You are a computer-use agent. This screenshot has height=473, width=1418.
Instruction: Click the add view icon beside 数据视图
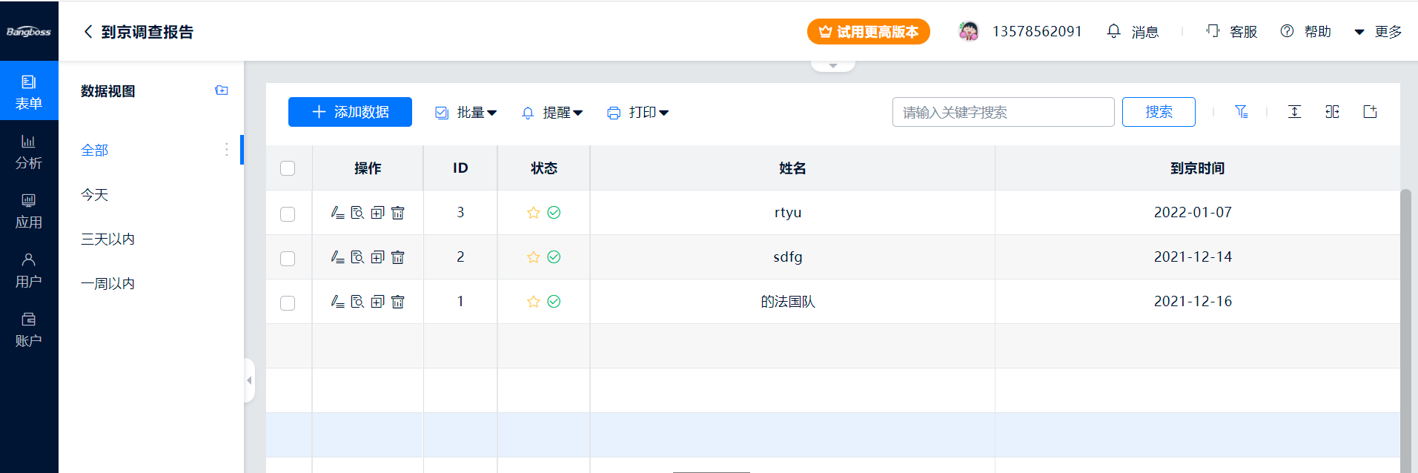click(x=221, y=90)
